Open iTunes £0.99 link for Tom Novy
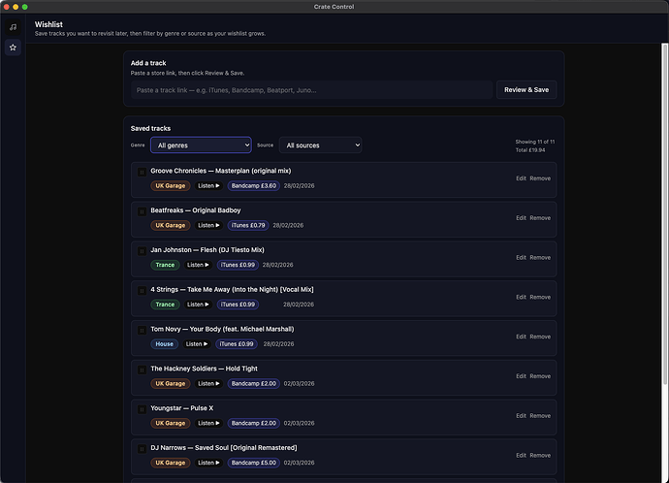 pyautogui.click(x=237, y=344)
